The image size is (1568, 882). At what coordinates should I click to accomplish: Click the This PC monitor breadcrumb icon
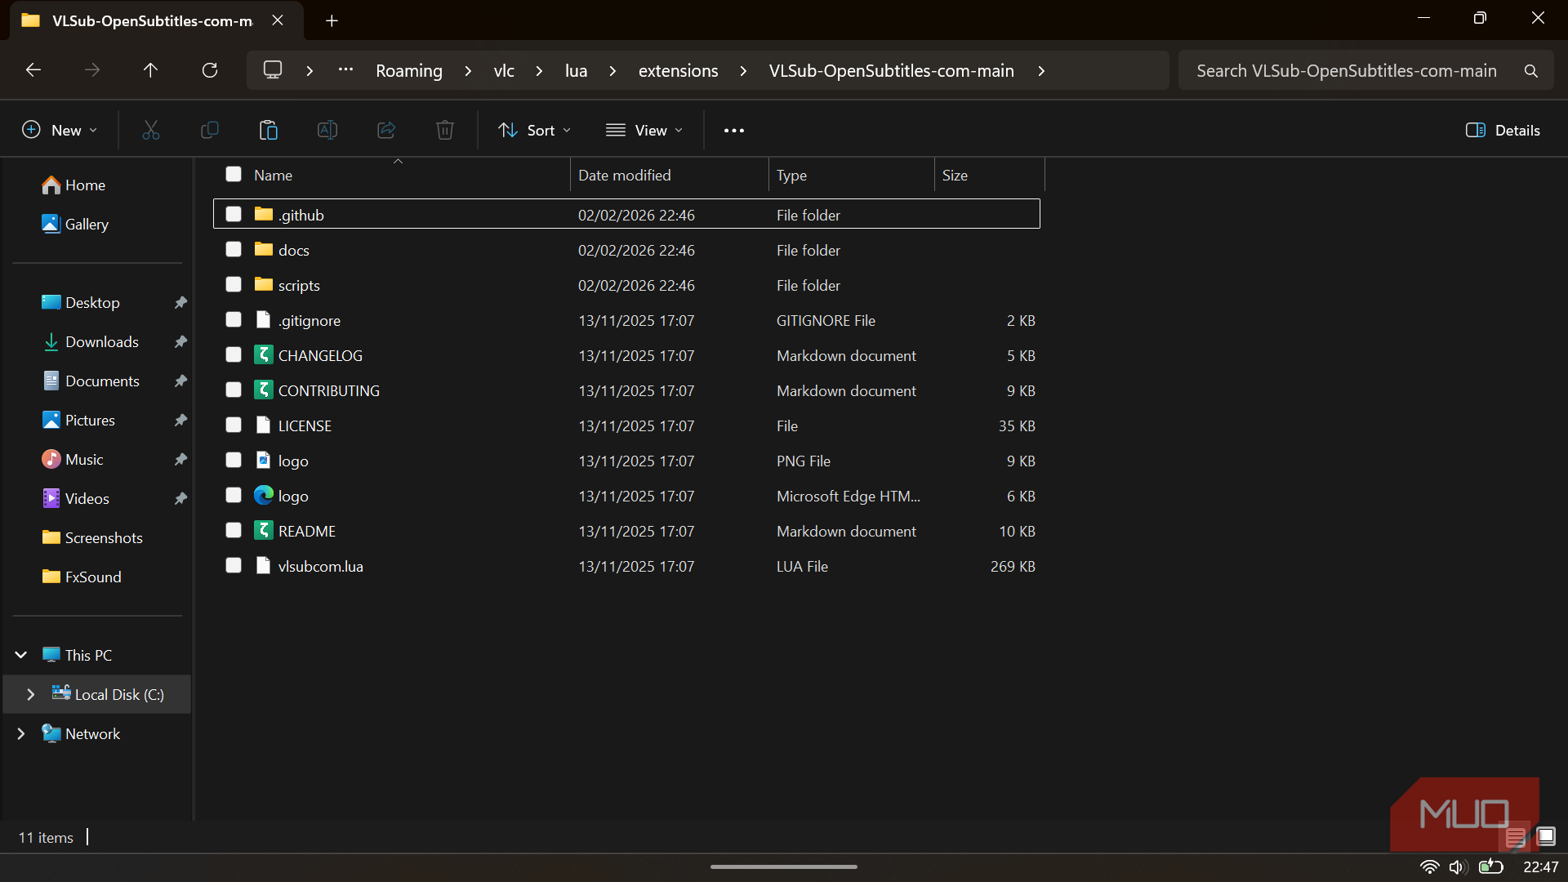[273, 70]
